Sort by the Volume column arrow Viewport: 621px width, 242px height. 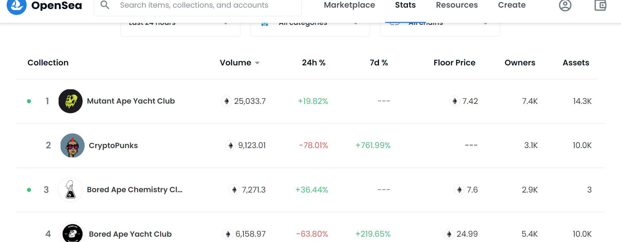click(257, 63)
